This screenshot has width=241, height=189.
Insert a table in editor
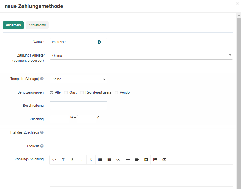click(x=109, y=159)
